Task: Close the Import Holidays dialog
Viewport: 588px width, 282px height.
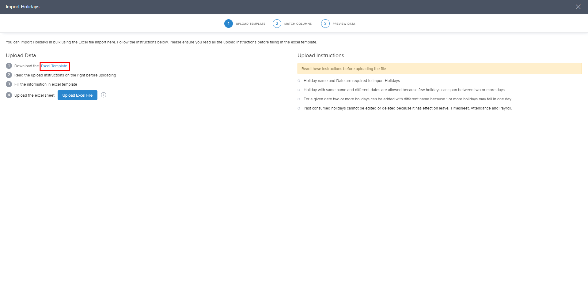Action: tap(578, 7)
